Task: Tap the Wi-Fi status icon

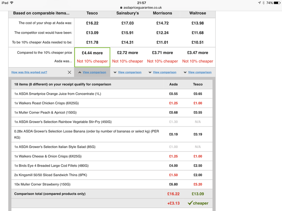Action: 12,3
